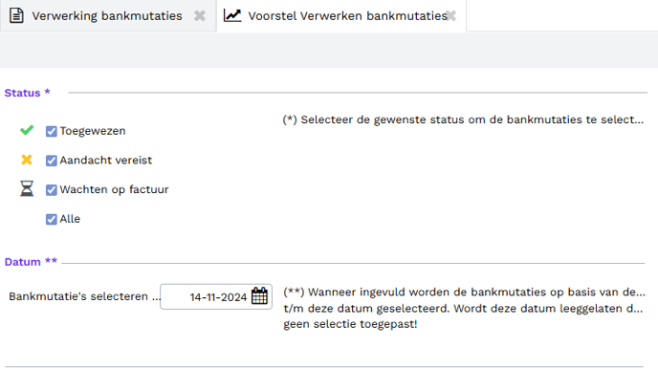The image size is (658, 369).
Task: Uncheck the Toegewezen checkbox
Action: coord(52,131)
